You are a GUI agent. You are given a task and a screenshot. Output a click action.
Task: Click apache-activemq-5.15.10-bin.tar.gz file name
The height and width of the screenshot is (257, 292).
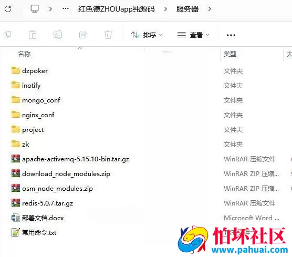coord(76,159)
